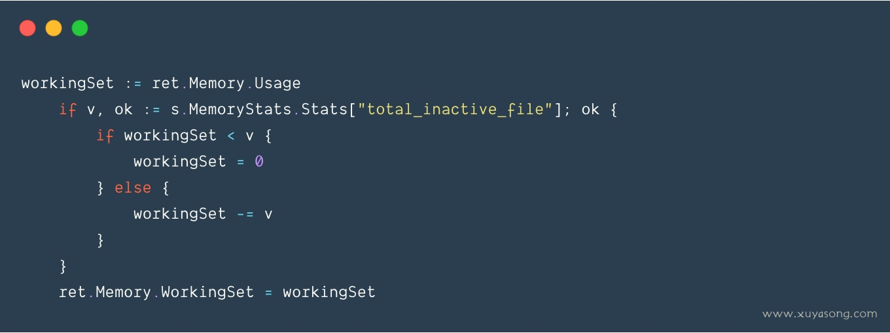Click ret.Memory.WorkingSet on last line

pyautogui.click(x=156, y=293)
